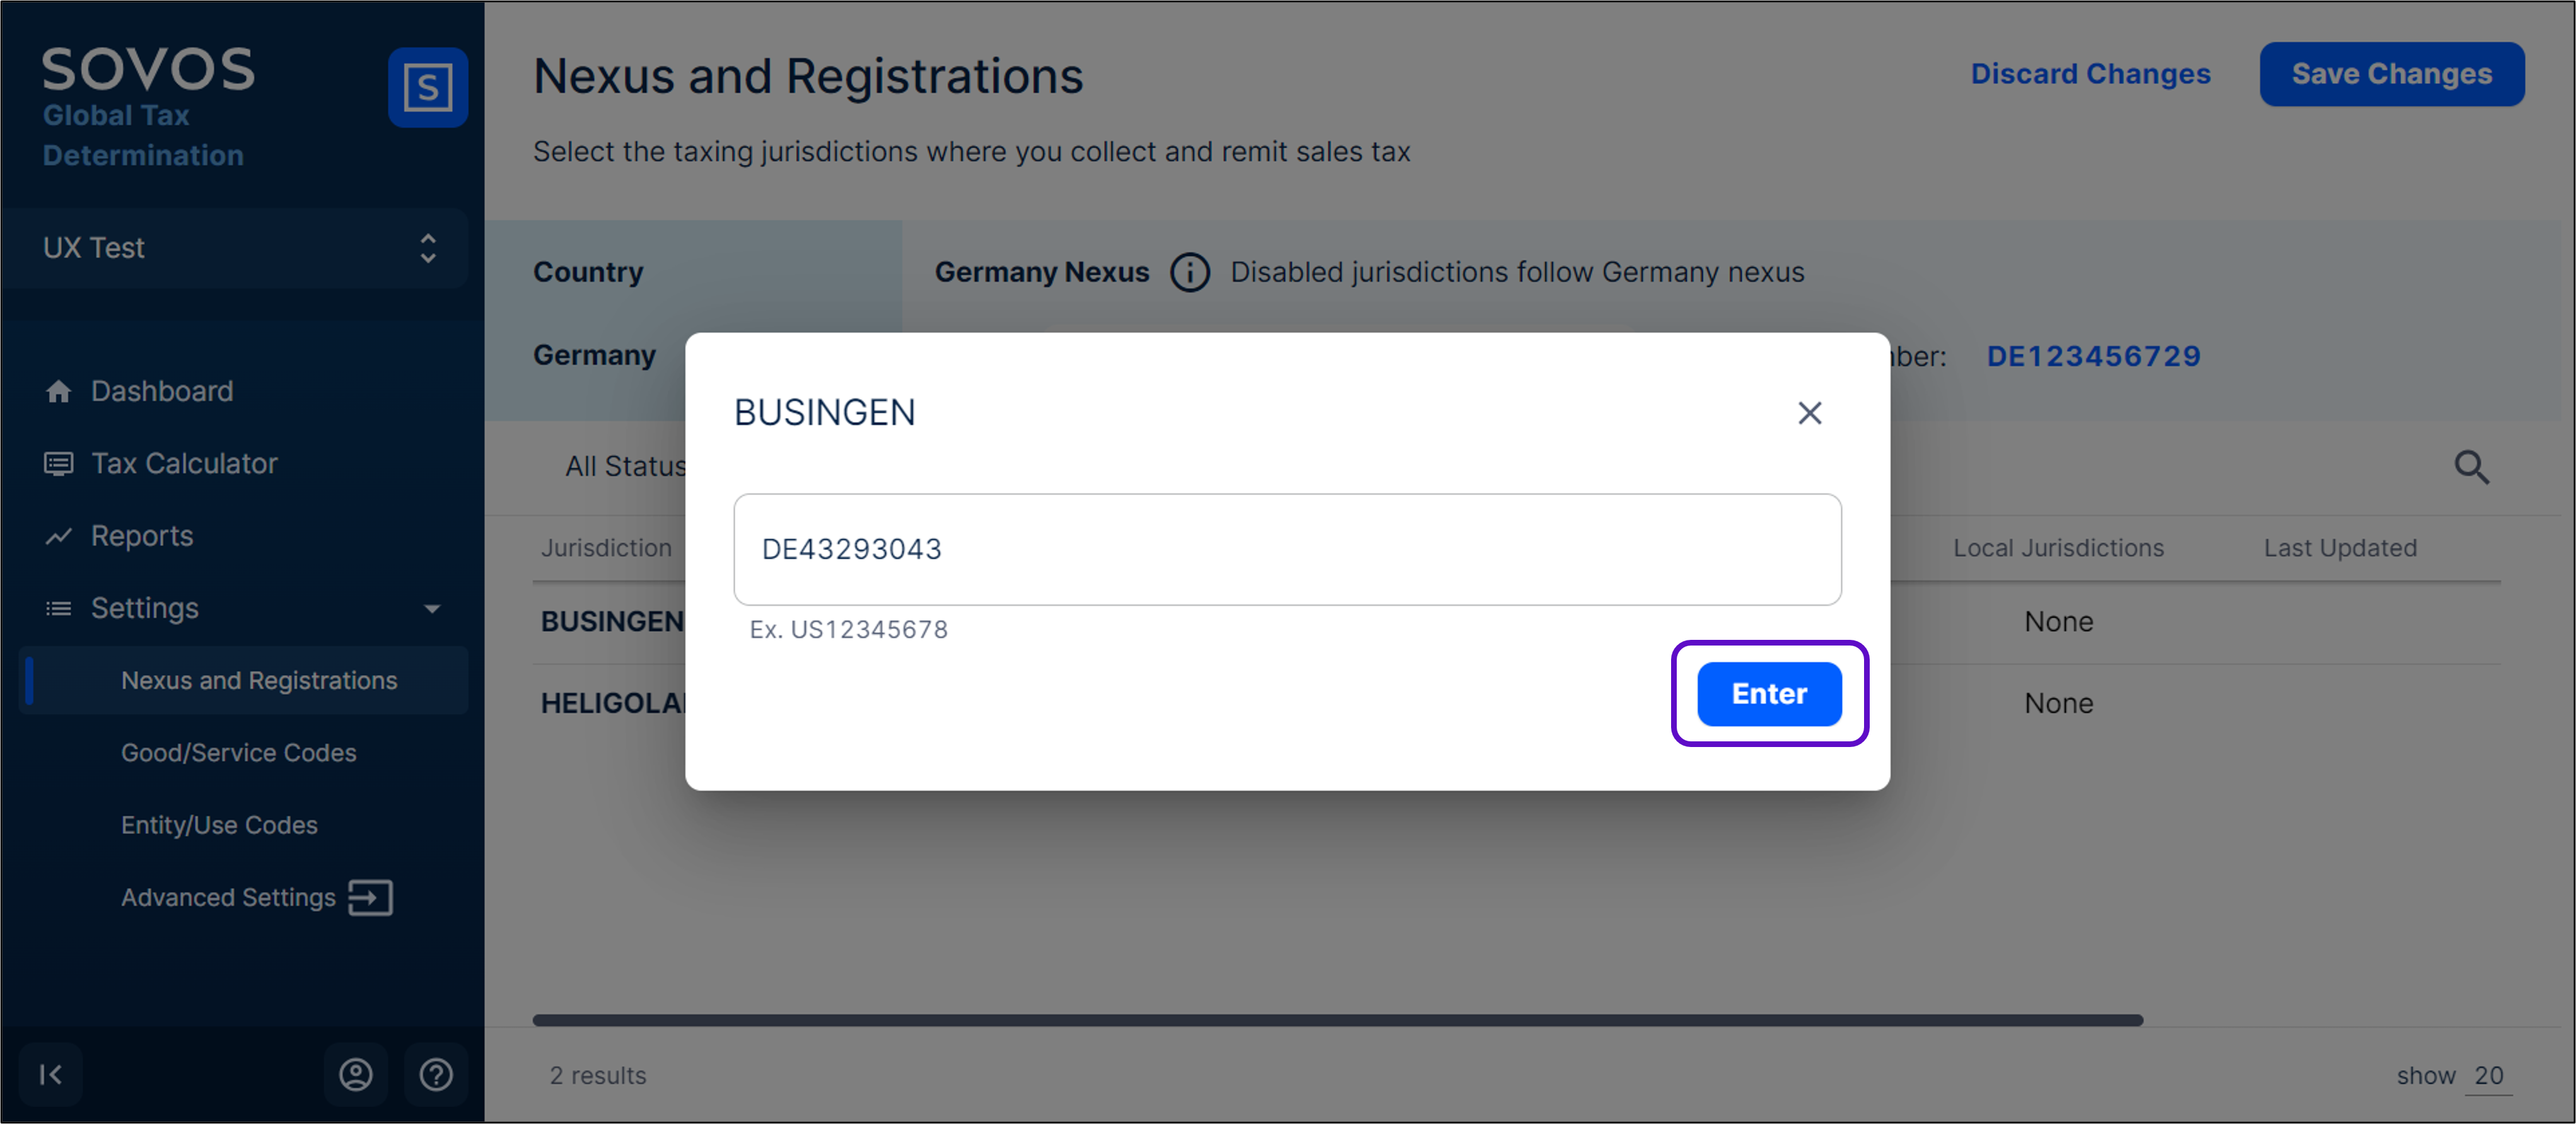This screenshot has width=2576, height=1124.
Task: Change the show 20 results count
Action: (2488, 1076)
